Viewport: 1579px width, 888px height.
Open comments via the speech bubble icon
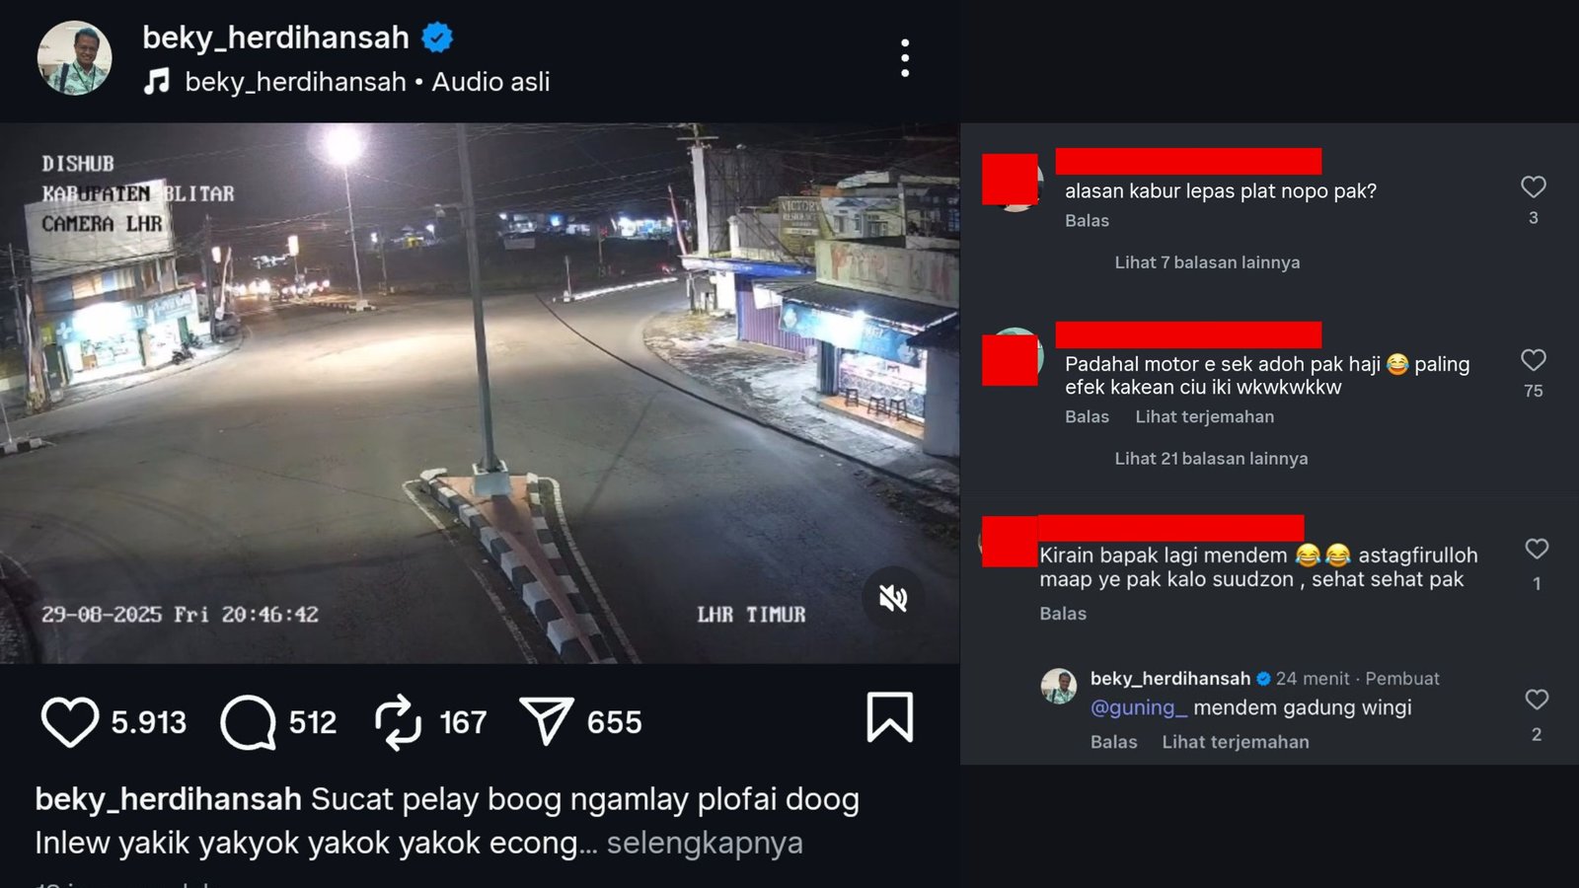(248, 721)
